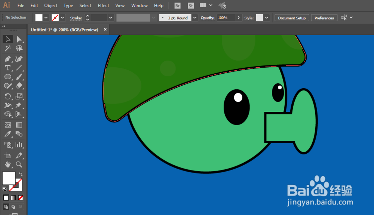The image size is (374, 215).
Task: Open the graphic Style dropdown
Action: [267, 18]
